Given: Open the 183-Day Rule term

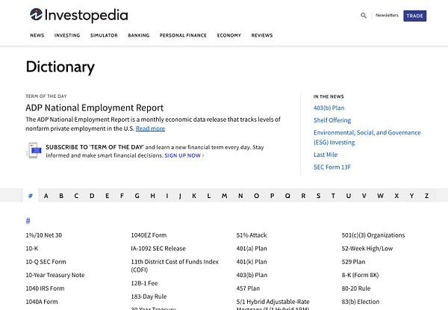Looking at the screenshot, I should pyautogui.click(x=149, y=297).
